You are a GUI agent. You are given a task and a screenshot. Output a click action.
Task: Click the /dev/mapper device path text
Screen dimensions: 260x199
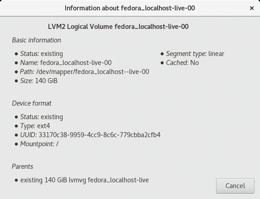(92, 72)
